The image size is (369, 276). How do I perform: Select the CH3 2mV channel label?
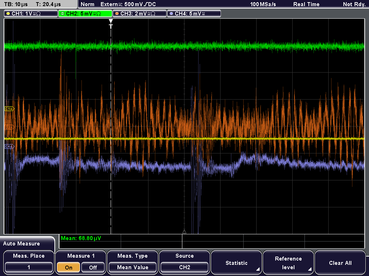click(x=139, y=14)
